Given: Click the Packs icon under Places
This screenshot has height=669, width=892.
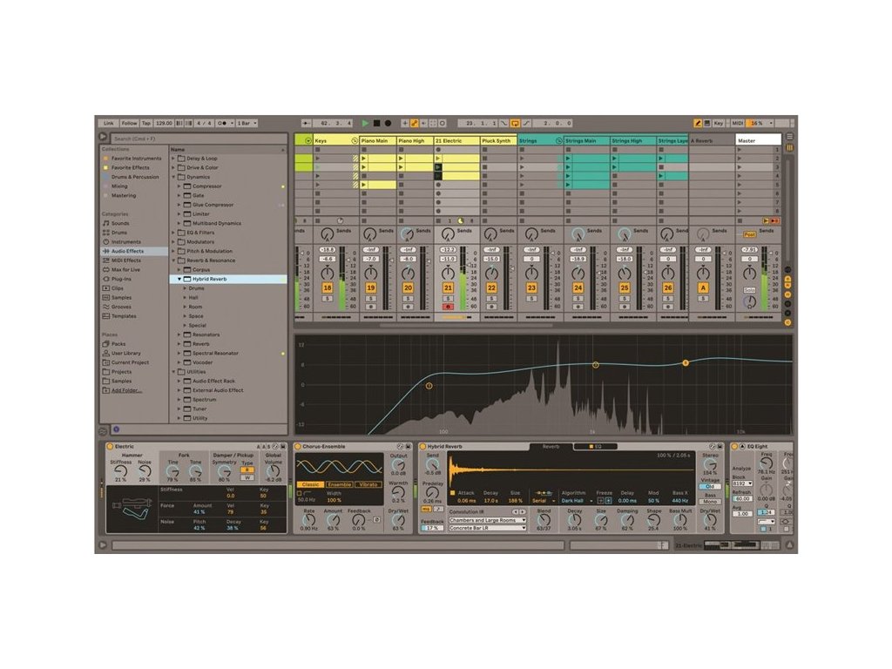Looking at the screenshot, I should (105, 344).
